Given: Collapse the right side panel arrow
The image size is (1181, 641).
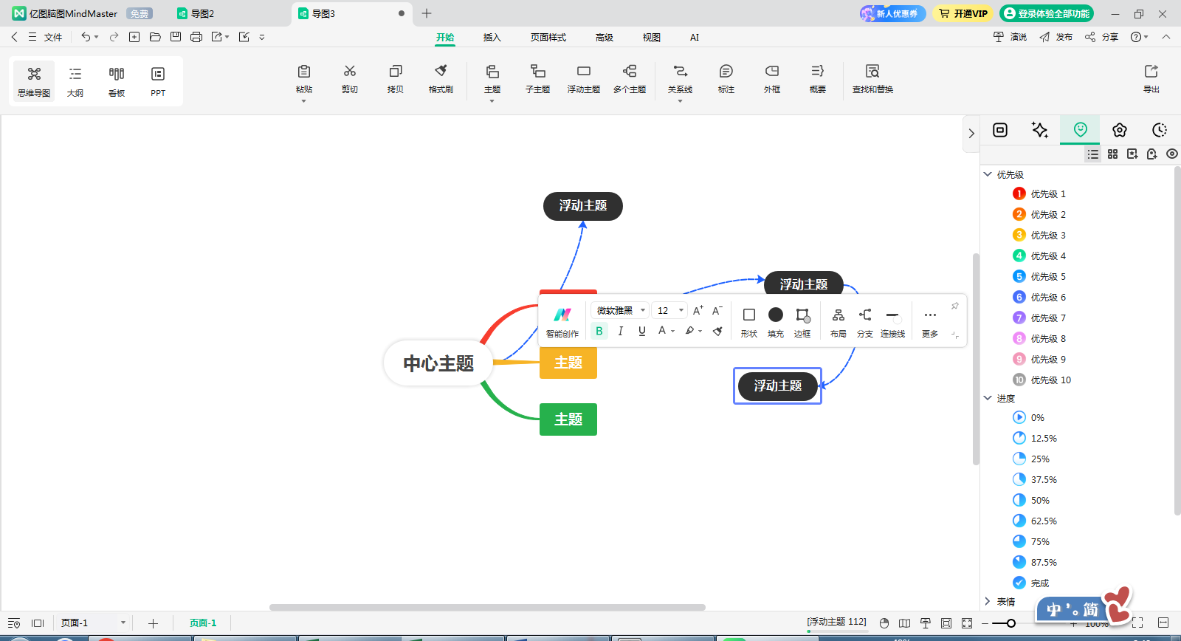Looking at the screenshot, I should coord(971,134).
